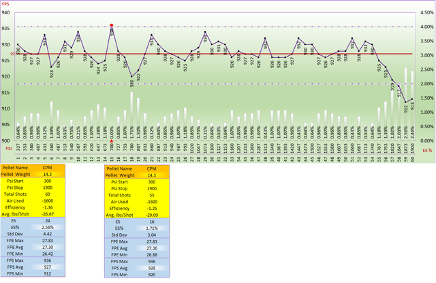Click the red triangle marker at 700 PSI

click(112, 141)
